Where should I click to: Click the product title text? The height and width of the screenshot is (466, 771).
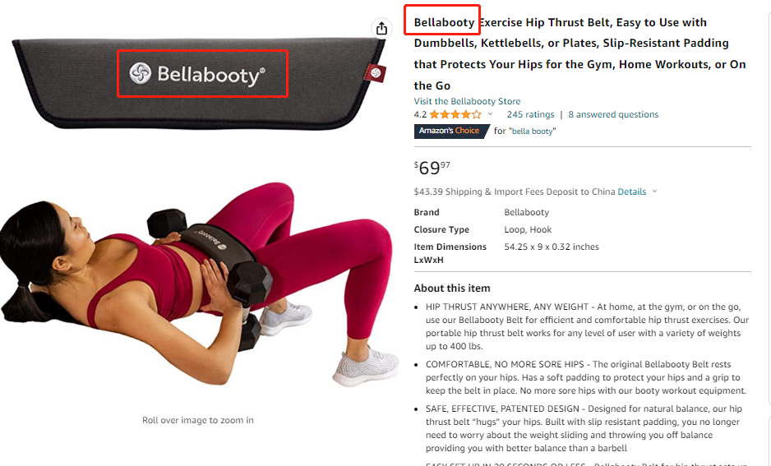click(579, 53)
